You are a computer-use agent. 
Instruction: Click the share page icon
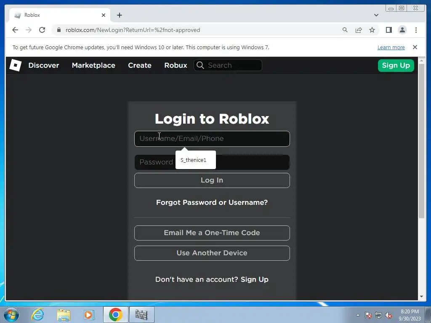(359, 30)
